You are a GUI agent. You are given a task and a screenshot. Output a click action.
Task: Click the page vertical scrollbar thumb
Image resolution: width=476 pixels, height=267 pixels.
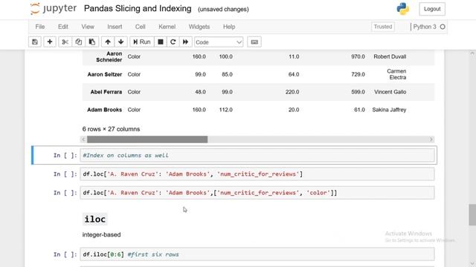pyautogui.click(x=472, y=215)
